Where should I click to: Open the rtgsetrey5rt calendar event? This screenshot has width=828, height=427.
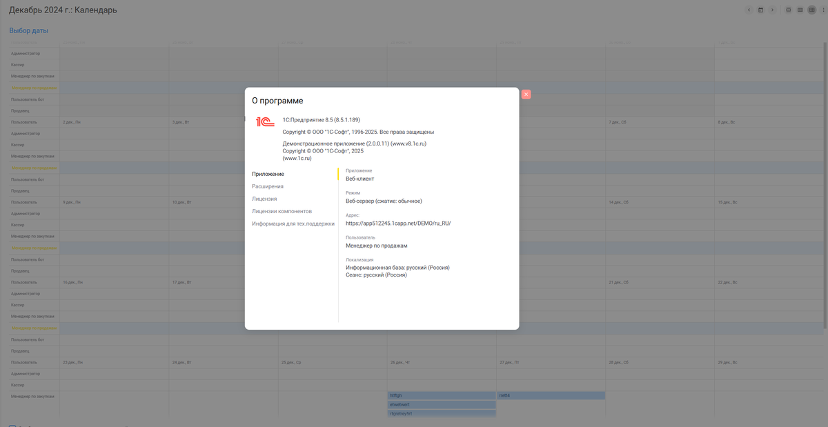(x=442, y=414)
